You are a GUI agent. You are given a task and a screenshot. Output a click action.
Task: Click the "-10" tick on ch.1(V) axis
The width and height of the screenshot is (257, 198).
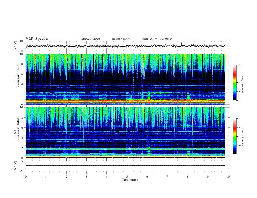[x=21, y=51]
